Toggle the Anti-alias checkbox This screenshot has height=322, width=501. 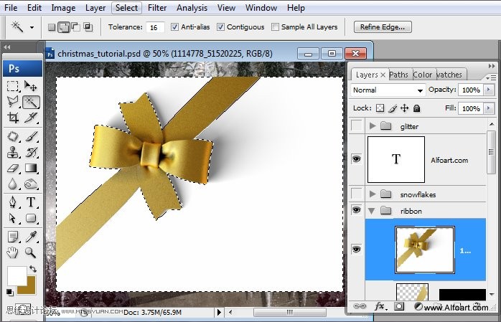174,27
